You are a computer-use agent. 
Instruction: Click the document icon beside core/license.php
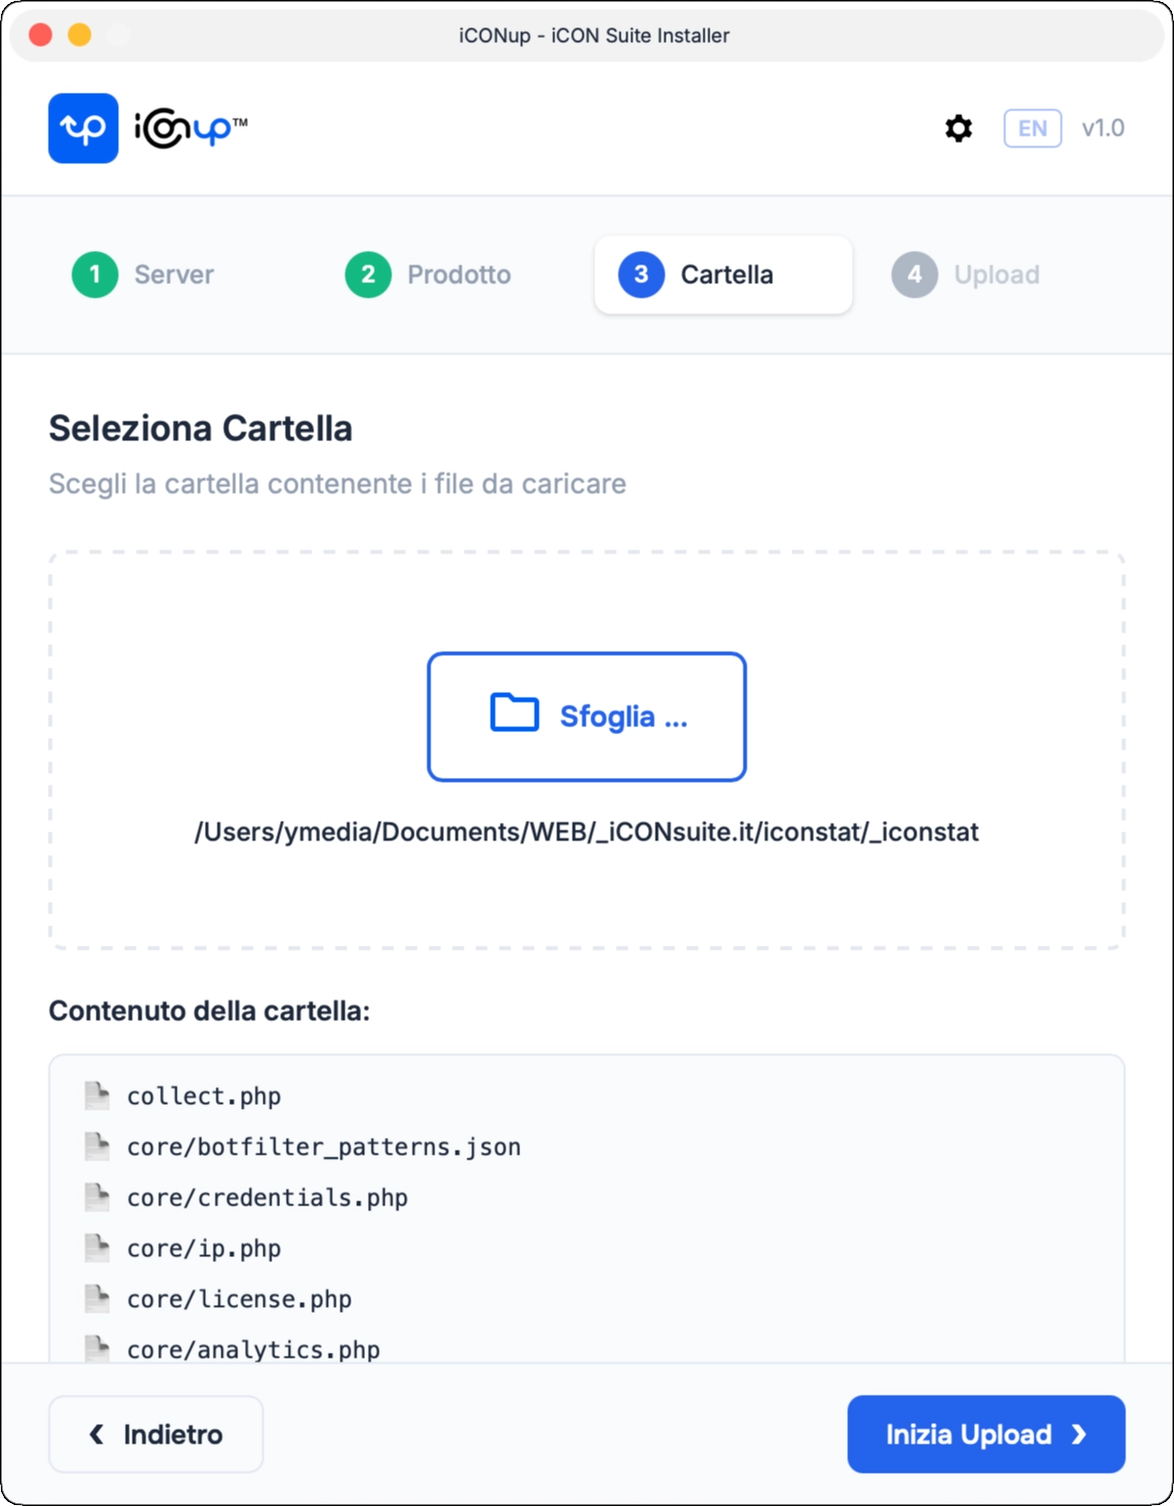(98, 1298)
